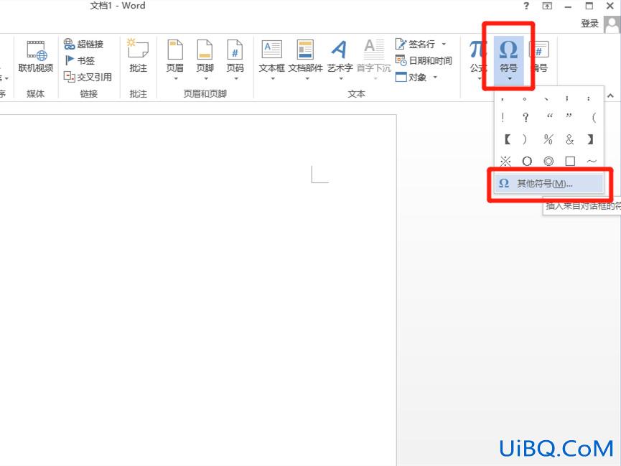
Task: Open Word help question mark
Action: tap(526, 6)
